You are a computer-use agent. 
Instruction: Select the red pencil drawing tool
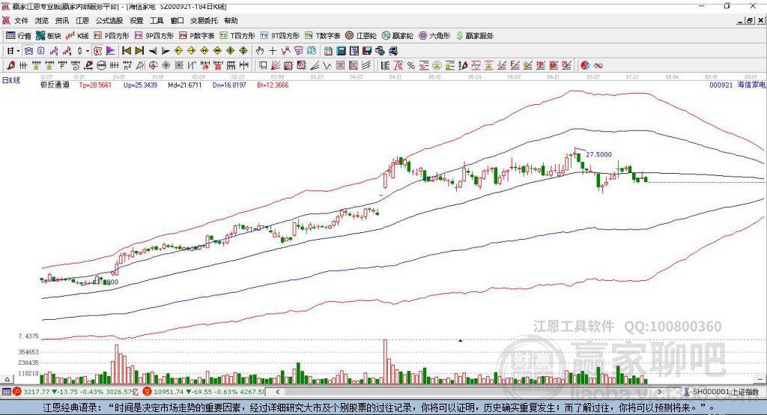pos(10,65)
